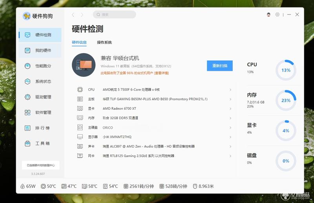Viewport: 314px width, 203px height.
Task: Go back with the left arrow
Action: [73, 15]
